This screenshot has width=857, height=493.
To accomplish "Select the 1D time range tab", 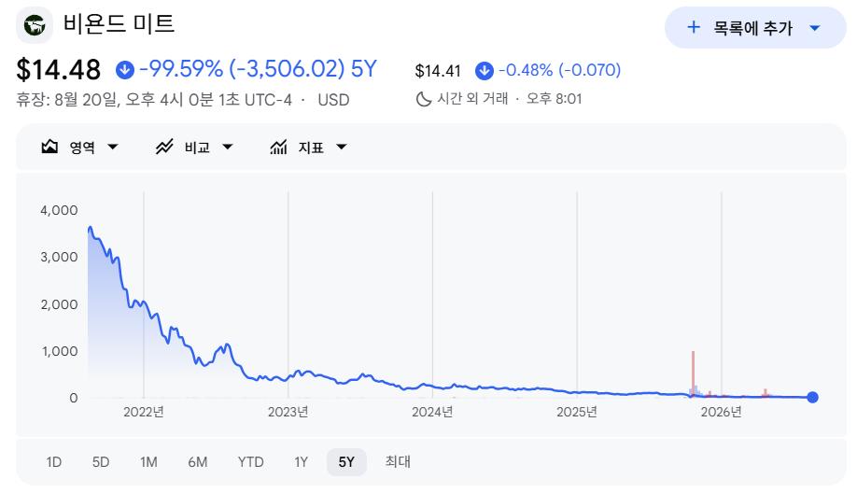I will click(54, 462).
